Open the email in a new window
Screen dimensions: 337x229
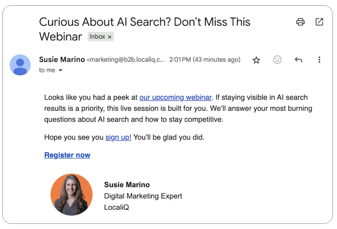coord(319,22)
